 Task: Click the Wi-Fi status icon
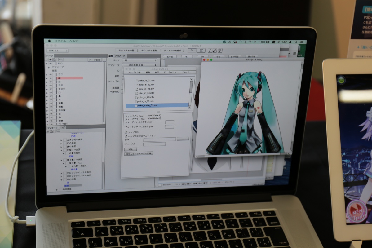coord(250,42)
